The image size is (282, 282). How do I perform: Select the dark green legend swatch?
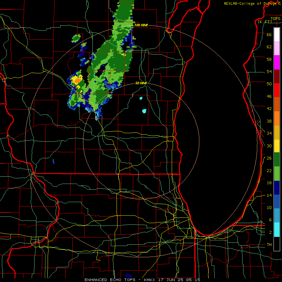[x=277, y=159]
